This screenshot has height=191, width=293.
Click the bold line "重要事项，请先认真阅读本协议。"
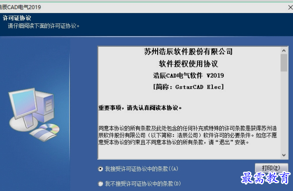click(140, 107)
